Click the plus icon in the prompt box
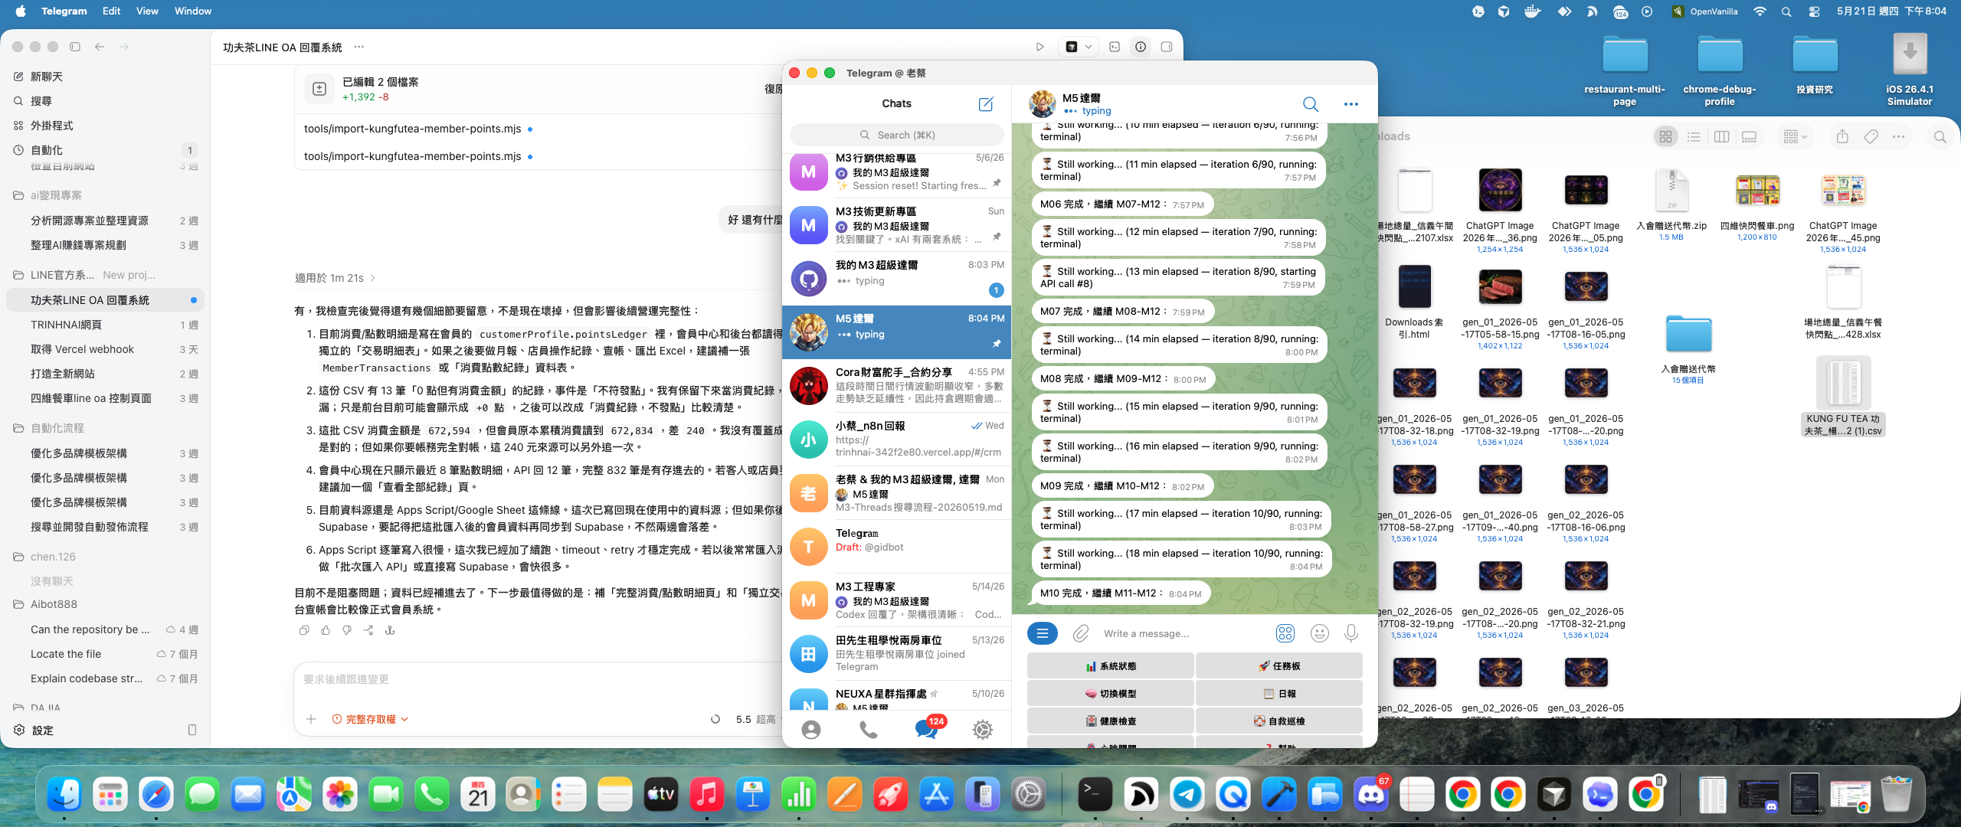 click(311, 719)
